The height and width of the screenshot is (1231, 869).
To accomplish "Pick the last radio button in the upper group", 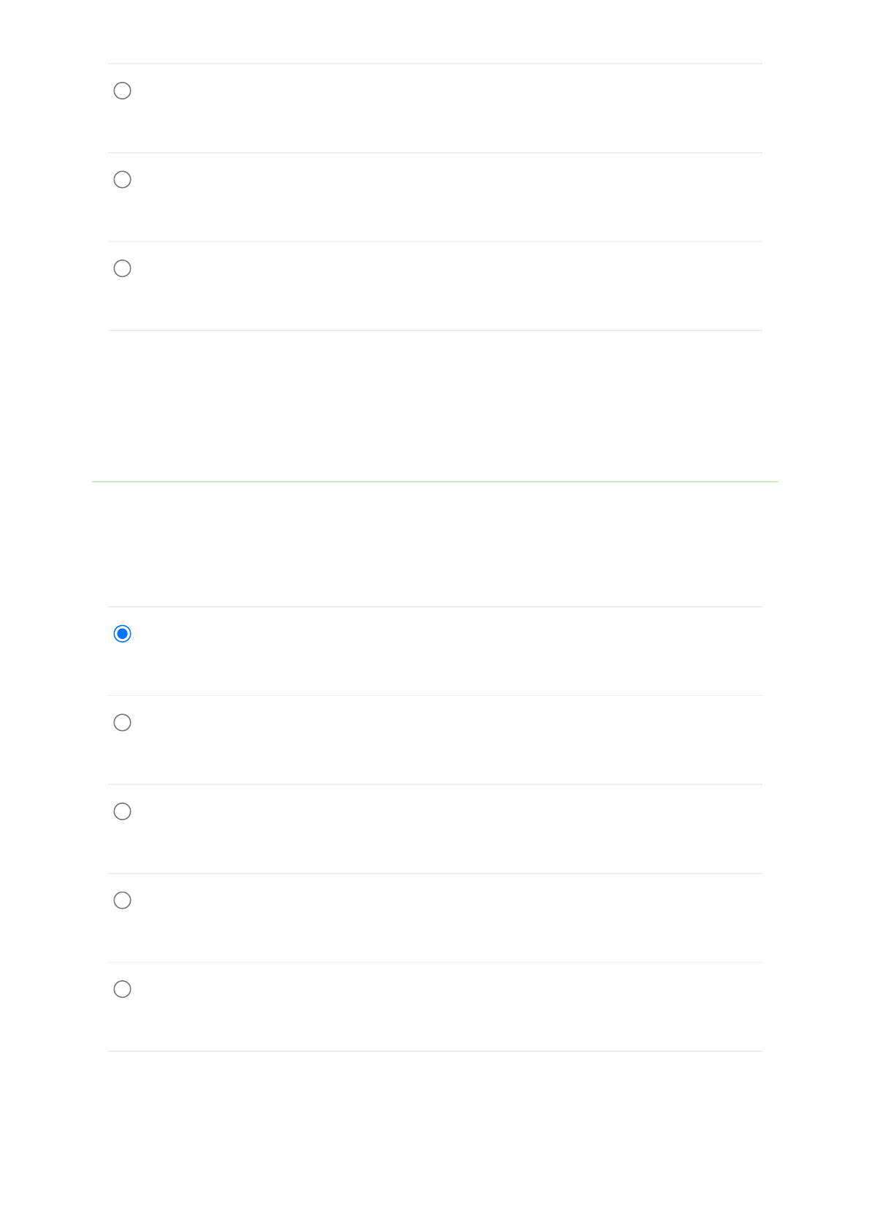I will click(x=122, y=268).
